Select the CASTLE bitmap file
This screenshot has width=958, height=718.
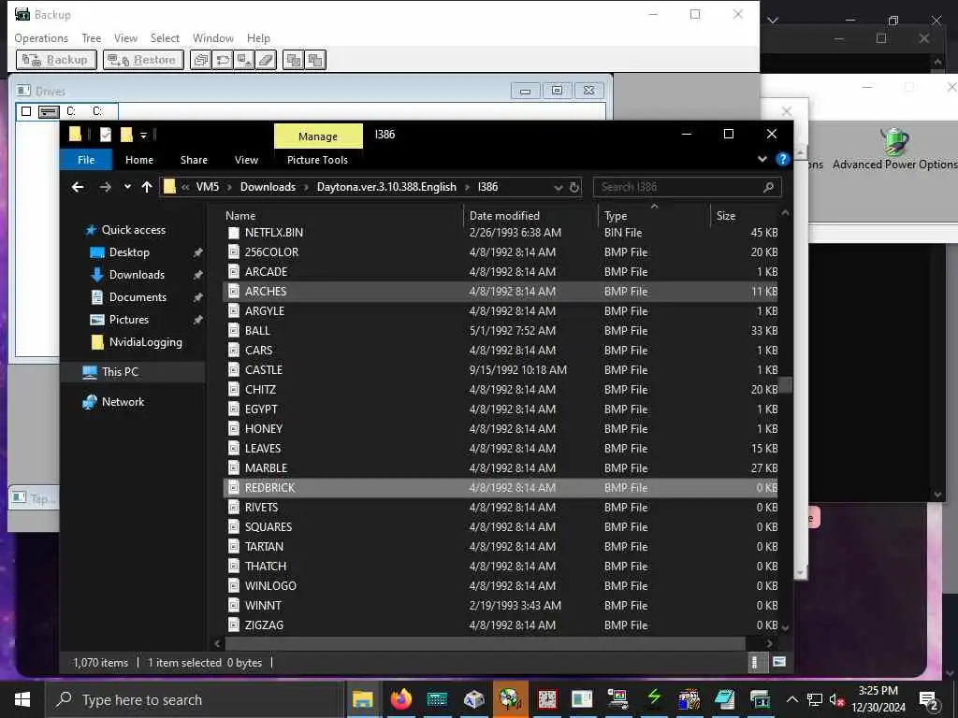[x=501, y=370]
